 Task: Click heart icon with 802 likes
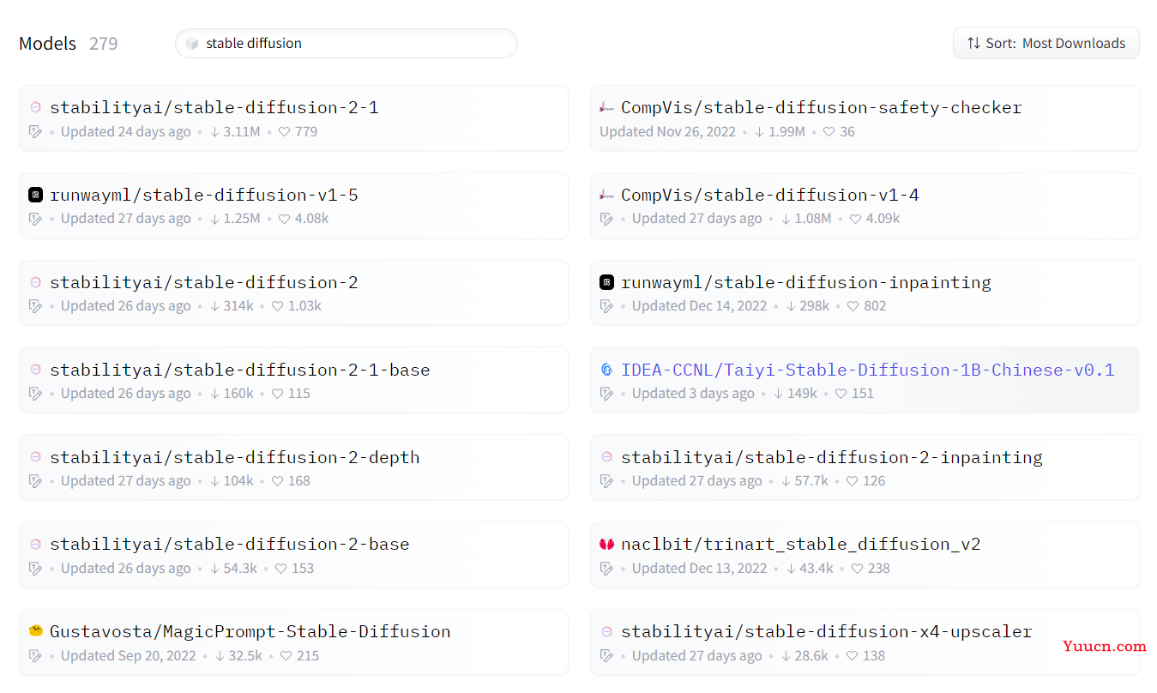853,306
